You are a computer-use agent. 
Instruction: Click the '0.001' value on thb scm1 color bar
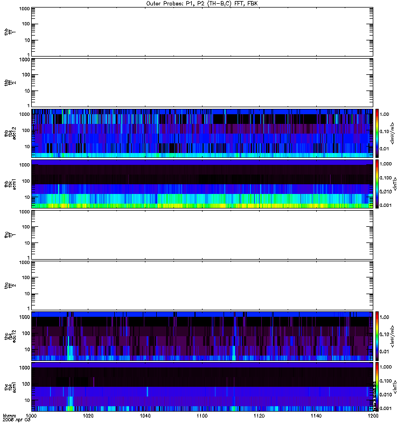tap(386, 205)
